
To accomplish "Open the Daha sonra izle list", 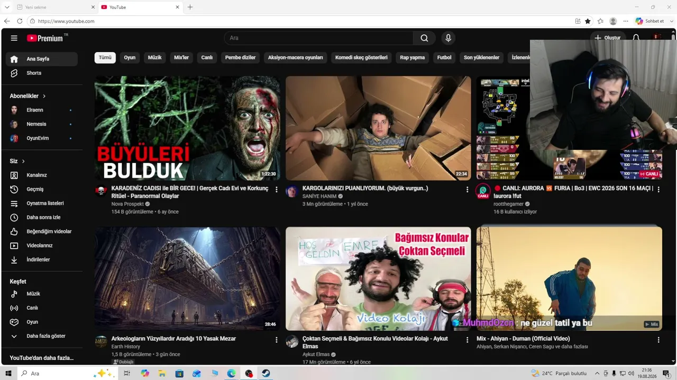I will (42, 217).
